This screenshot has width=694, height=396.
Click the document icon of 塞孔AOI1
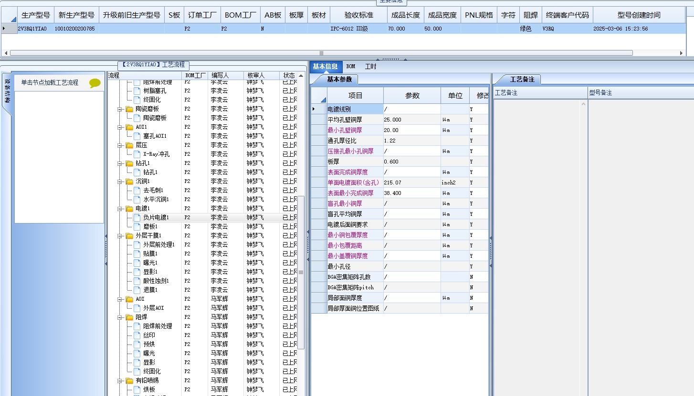coord(137,136)
